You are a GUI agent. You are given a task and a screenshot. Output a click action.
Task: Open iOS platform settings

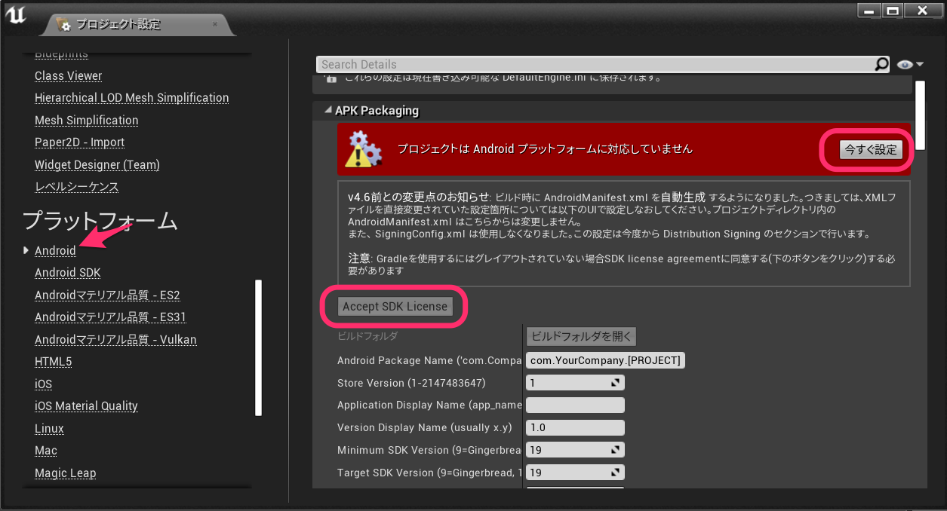[43, 384]
